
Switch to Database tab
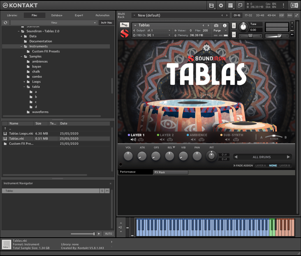point(57,15)
